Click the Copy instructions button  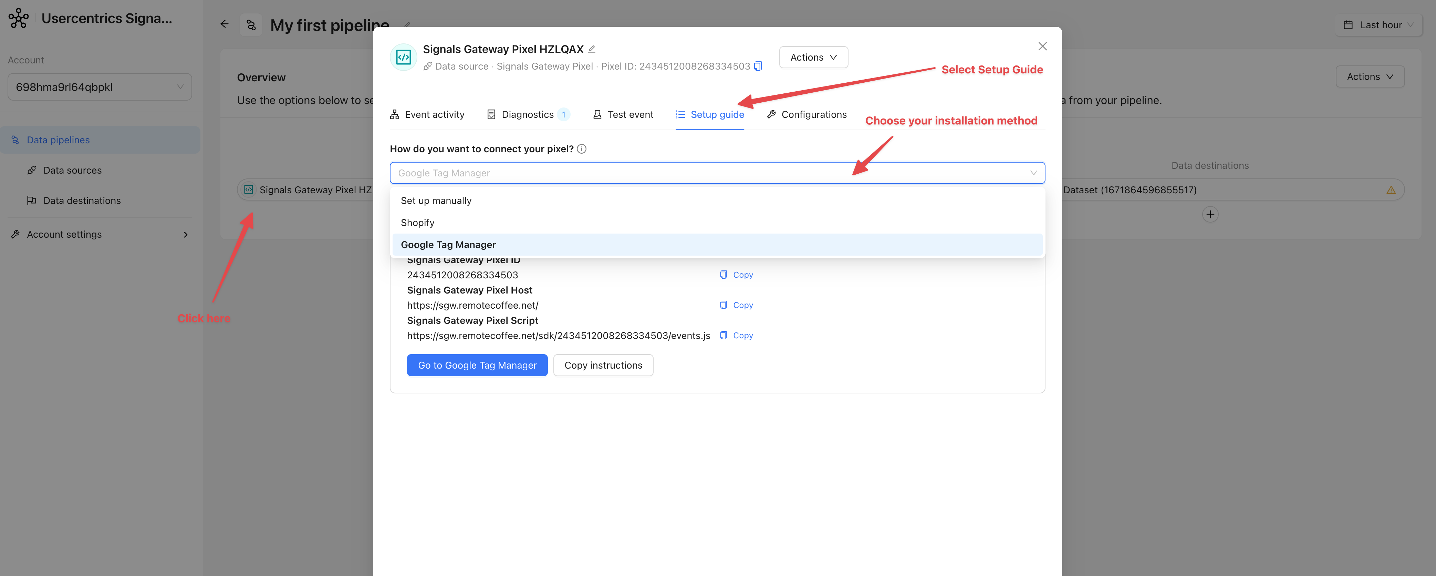click(x=603, y=365)
